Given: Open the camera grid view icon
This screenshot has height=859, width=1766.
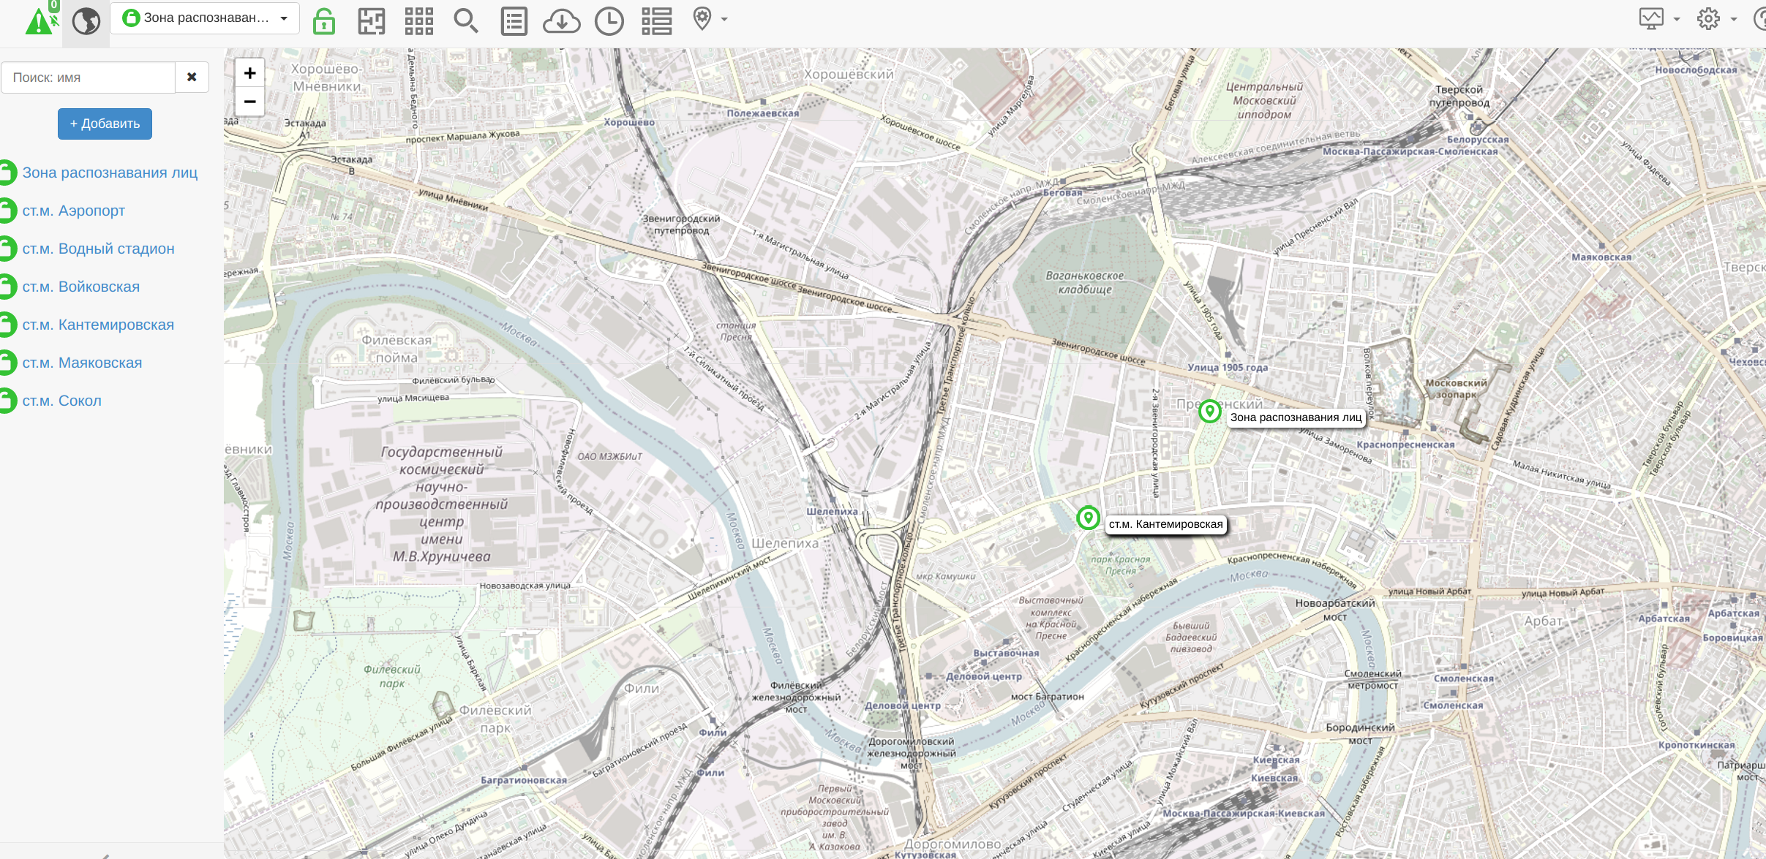Looking at the screenshot, I should (x=419, y=21).
